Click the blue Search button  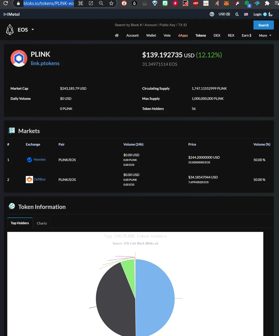point(264,25)
